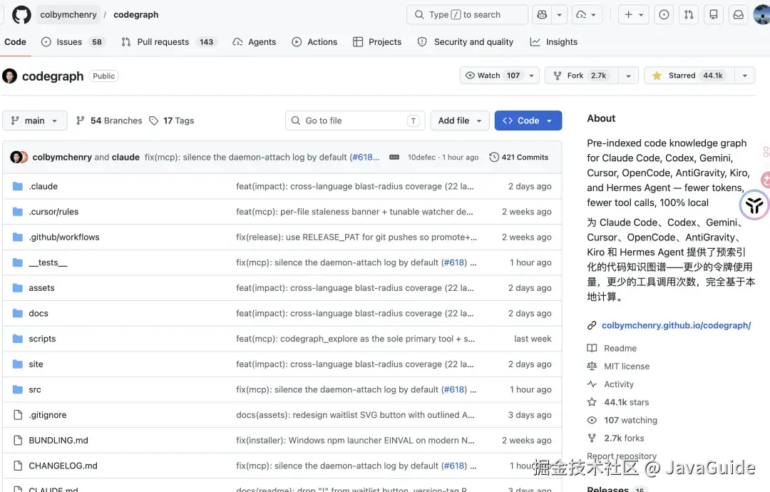Click the .gitignore file icon
770x492 pixels.
(x=18, y=415)
